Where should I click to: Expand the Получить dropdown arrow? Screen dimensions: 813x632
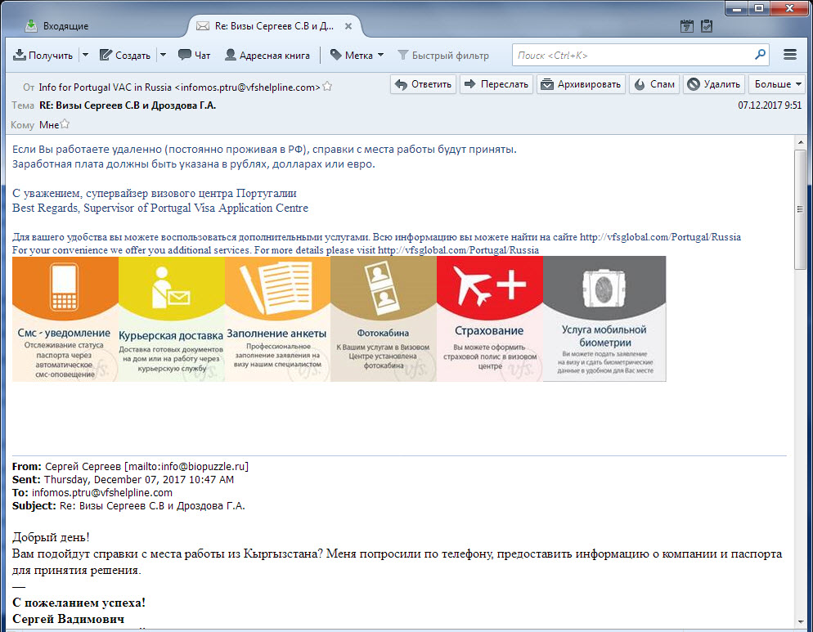point(85,56)
